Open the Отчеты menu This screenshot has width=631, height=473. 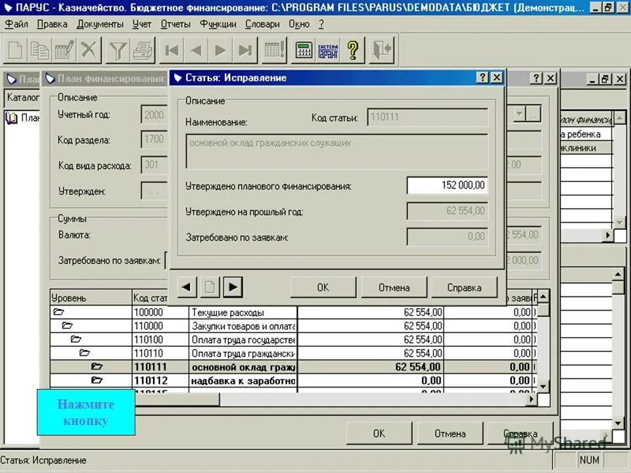[176, 24]
